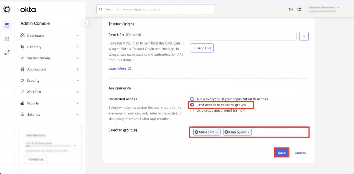354x174 pixels.
Task: Open the Learn More link
Action: (x=117, y=68)
